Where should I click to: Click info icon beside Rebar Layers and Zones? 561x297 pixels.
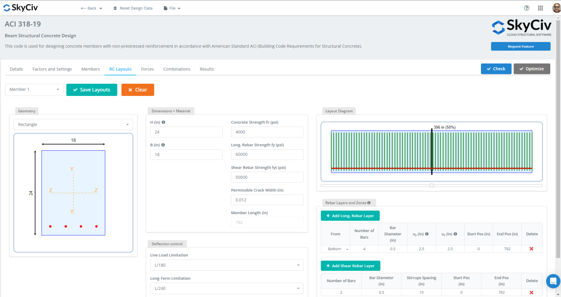pos(369,203)
